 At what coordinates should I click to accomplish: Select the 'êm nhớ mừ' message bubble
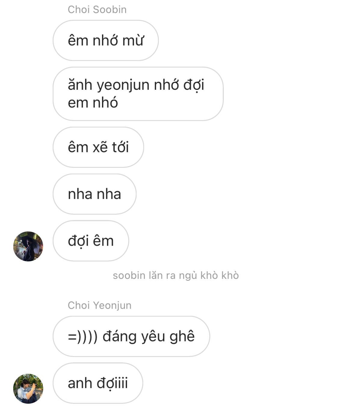106,41
